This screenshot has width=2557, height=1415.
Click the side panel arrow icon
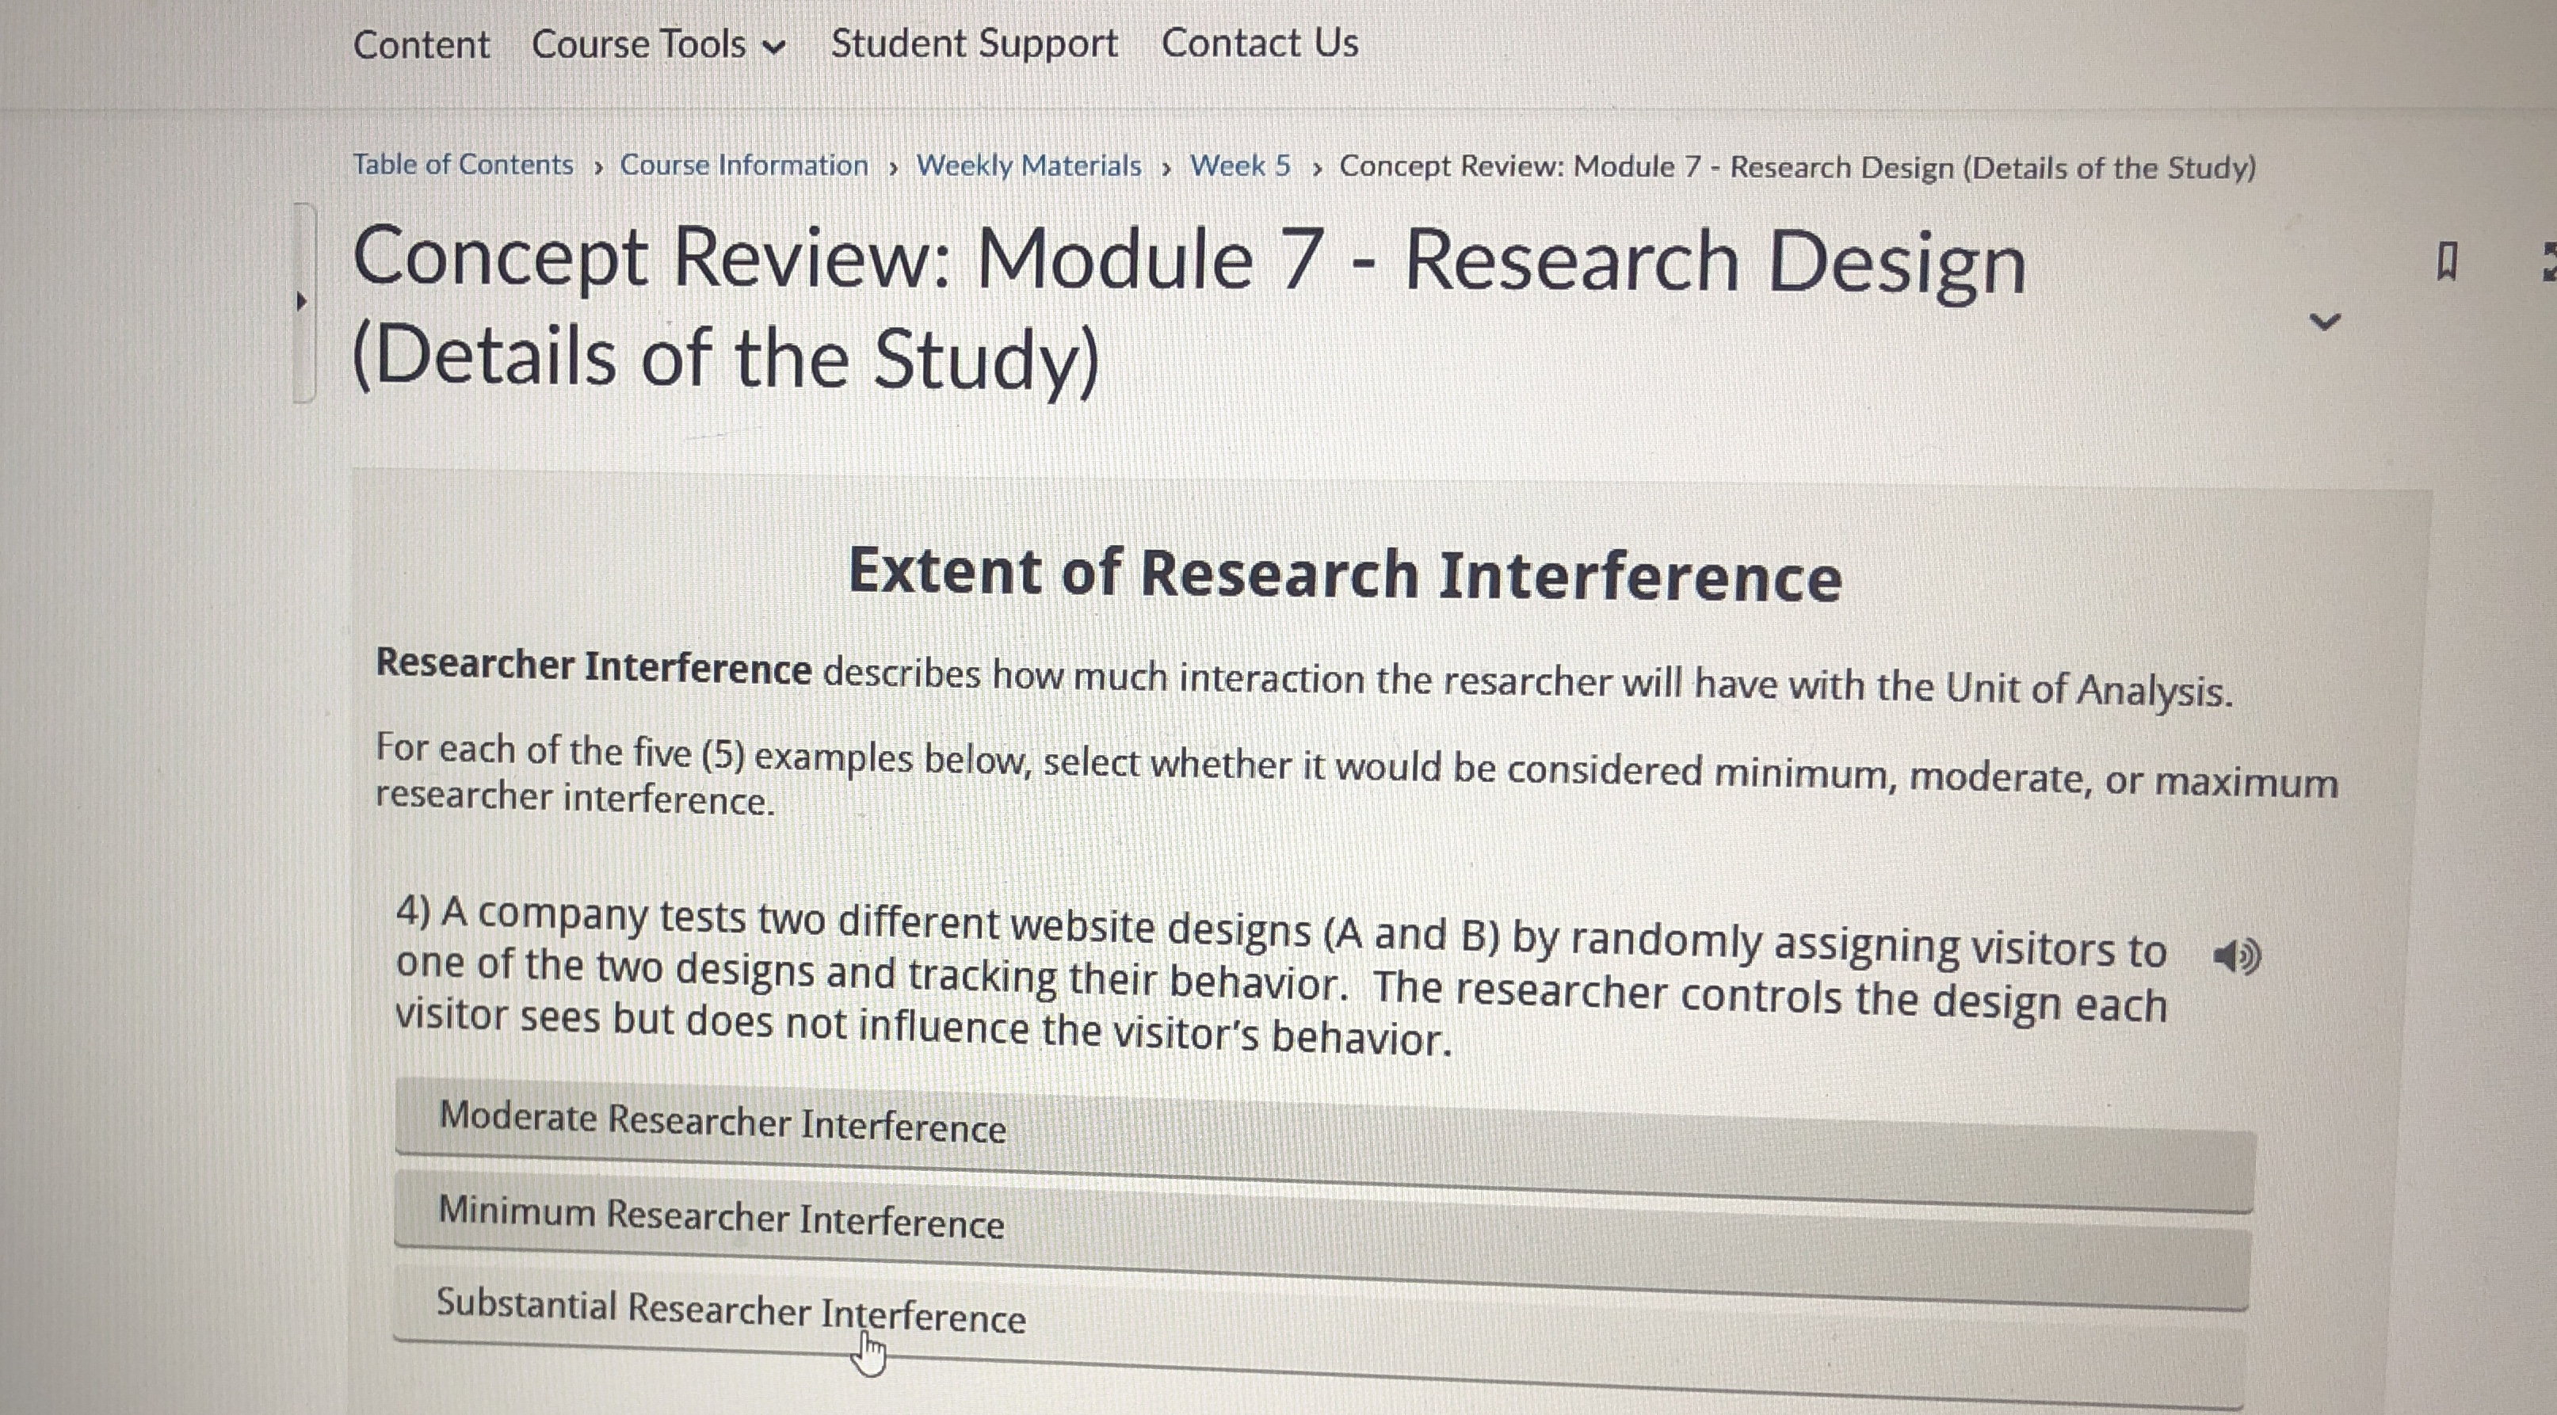point(302,300)
